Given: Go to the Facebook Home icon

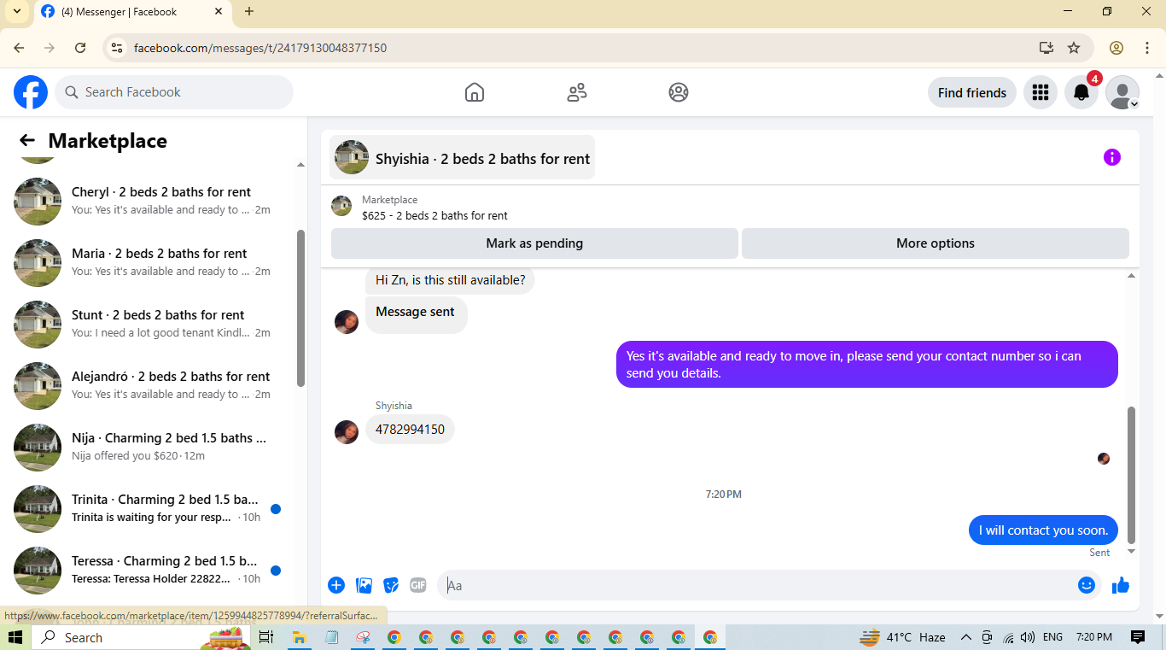Looking at the screenshot, I should pyautogui.click(x=475, y=92).
